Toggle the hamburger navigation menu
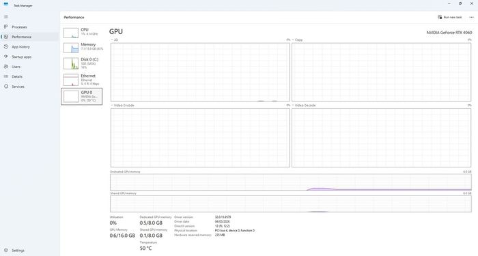The width and height of the screenshot is (478, 256). click(5, 17)
